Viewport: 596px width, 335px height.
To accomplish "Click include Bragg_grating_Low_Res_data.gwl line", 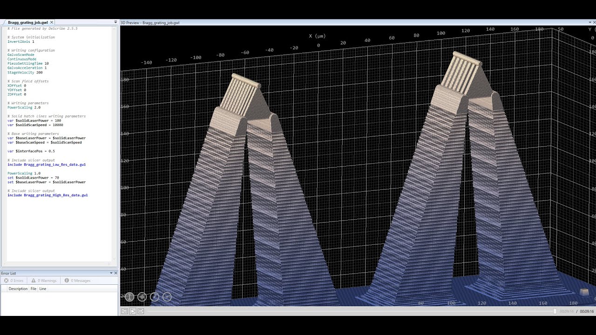I will click(47, 165).
